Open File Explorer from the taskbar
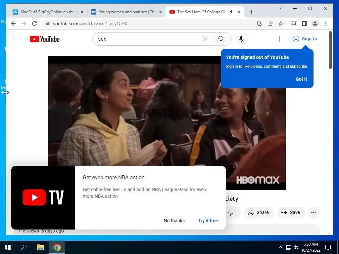The image size is (339, 254). (x=40, y=247)
